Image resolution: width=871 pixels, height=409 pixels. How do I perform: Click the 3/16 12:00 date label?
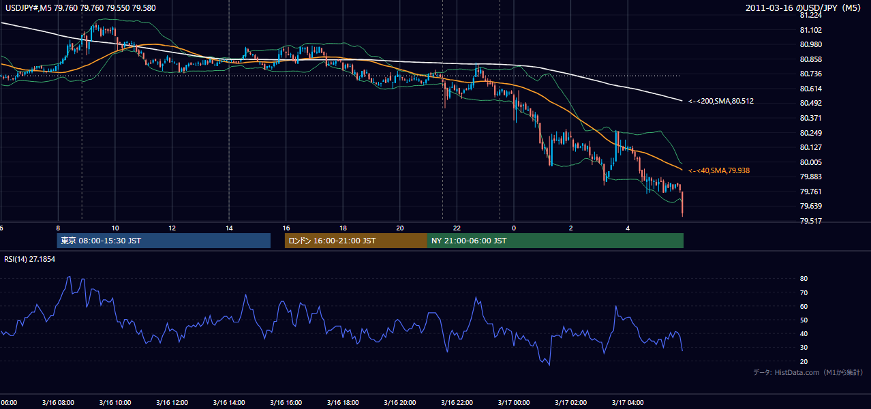(172, 402)
